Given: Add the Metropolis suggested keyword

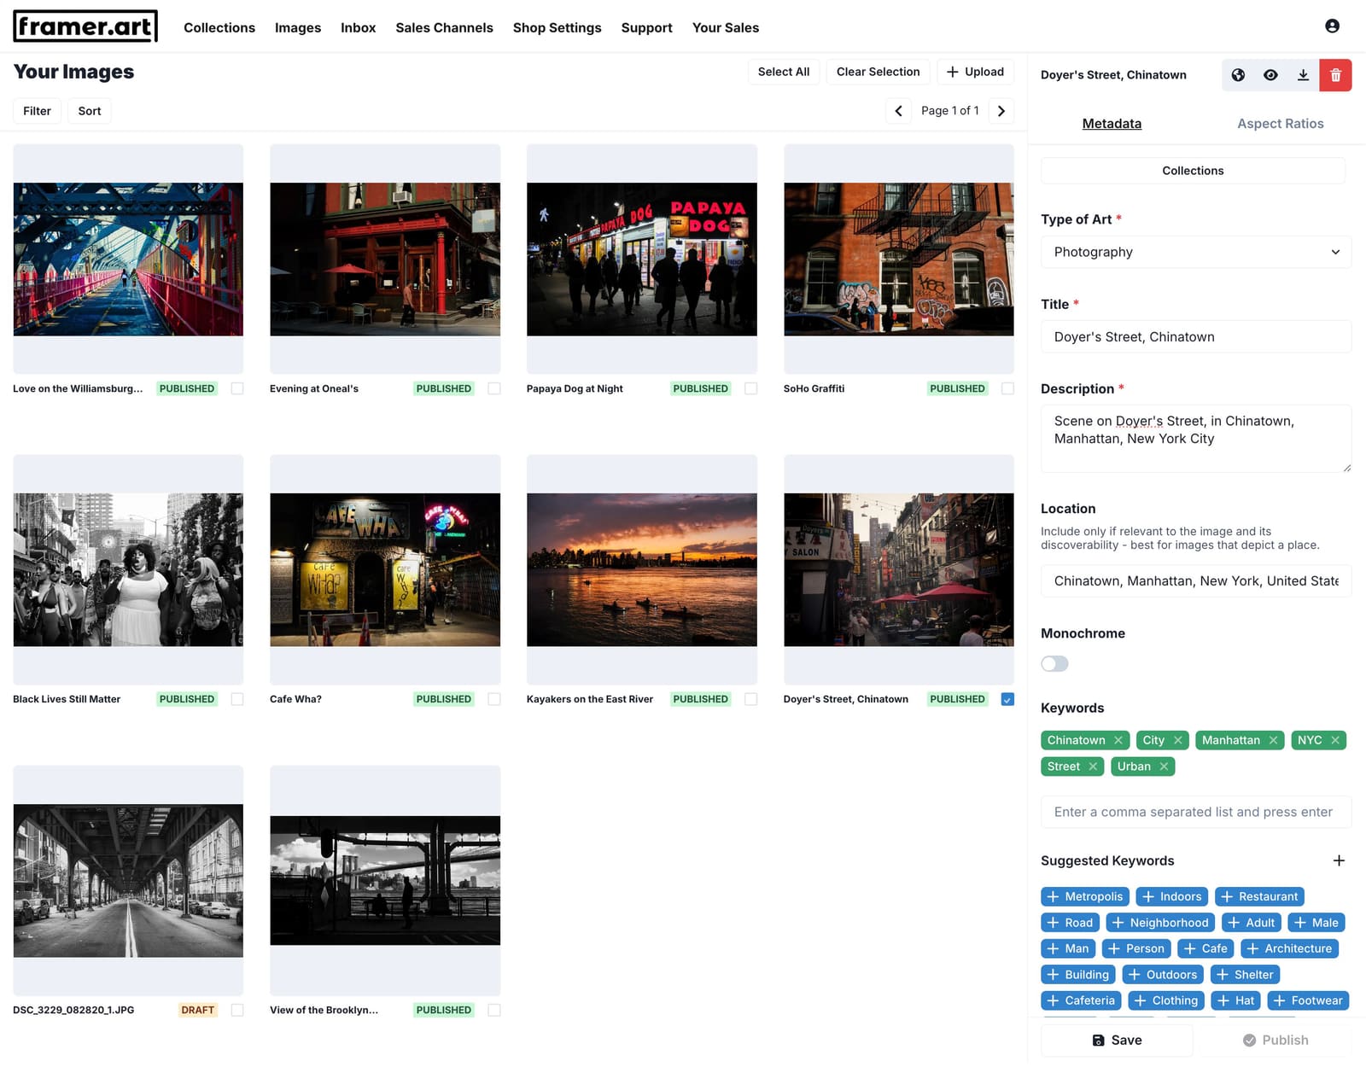Looking at the screenshot, I should coord(1085,896).
